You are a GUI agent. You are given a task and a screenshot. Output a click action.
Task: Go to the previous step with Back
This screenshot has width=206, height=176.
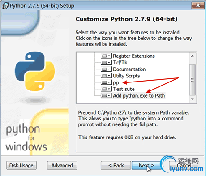[x=116, y=165]
